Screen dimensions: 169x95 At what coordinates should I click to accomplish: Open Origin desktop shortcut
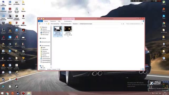pyautogui.click(x=164, y=10)
